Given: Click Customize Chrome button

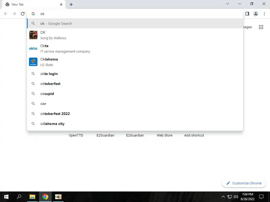Looking at the screenshot, I should click(x=244, y=183).
